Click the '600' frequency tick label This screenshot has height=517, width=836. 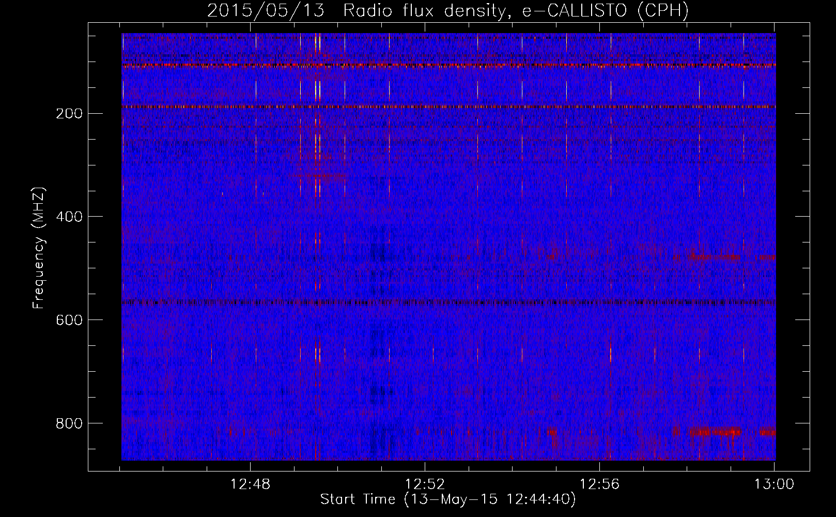coord(69,320)
